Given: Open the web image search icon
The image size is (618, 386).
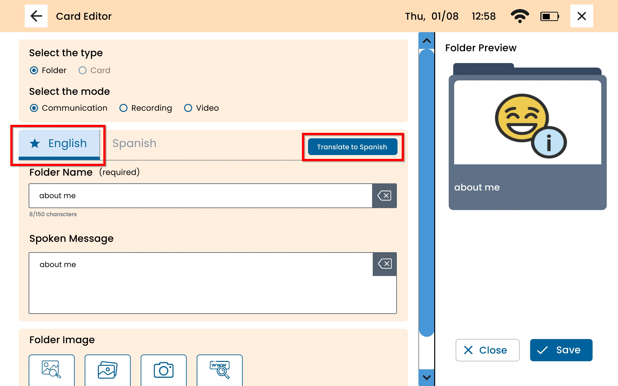Looking at the screenshot, I should 220,369.
